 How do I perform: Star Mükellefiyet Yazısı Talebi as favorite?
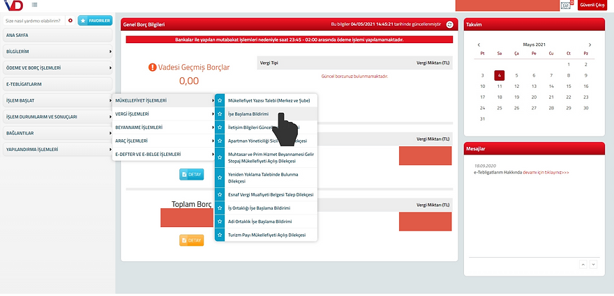pos(220,100)
